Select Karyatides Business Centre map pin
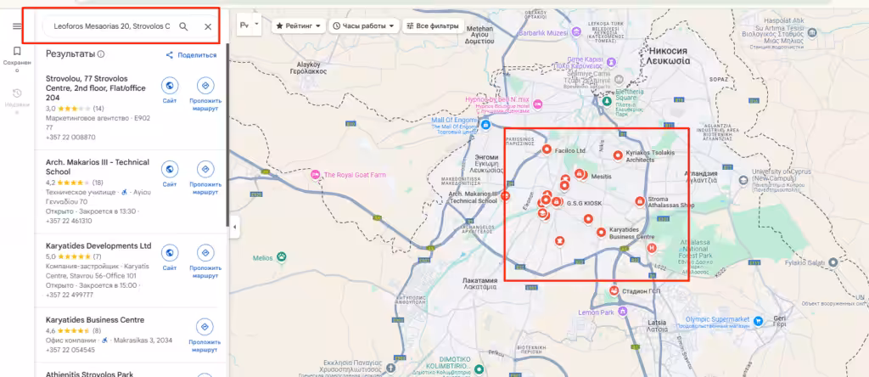Screen dimensions: 869x377 601,233
